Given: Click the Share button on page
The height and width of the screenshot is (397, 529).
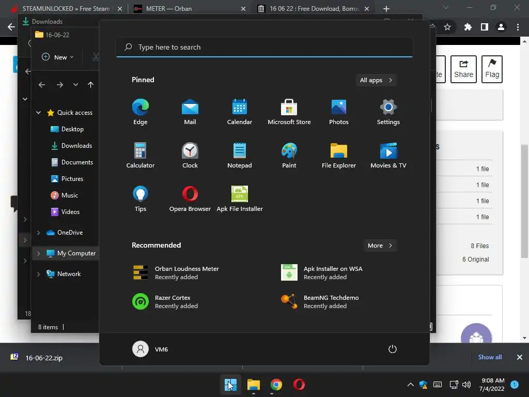Looking at the screenshot, I should point(463,69).
